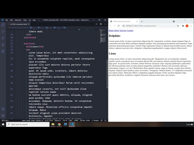Expand the hidden menus ellipsis
The height and width of the screenshot is (145, 194).
39,20
